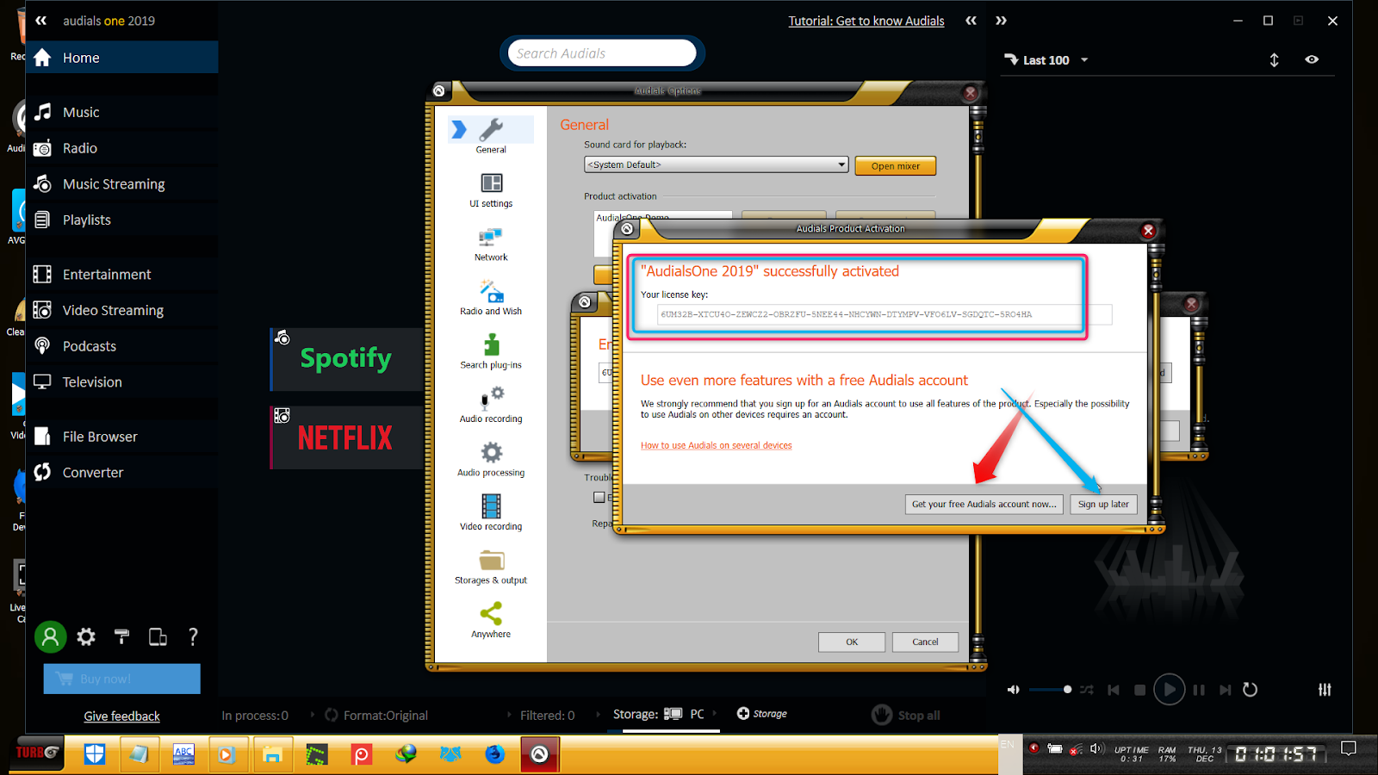Open the Netflix tile
Screen dimensions: 1378x775
pyautogui.click(x=346, y=437)
